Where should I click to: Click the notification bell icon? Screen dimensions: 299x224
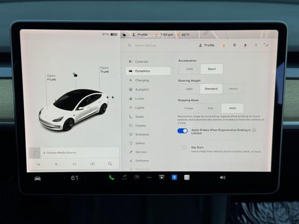pyautogui.click(x=245, y=45)
